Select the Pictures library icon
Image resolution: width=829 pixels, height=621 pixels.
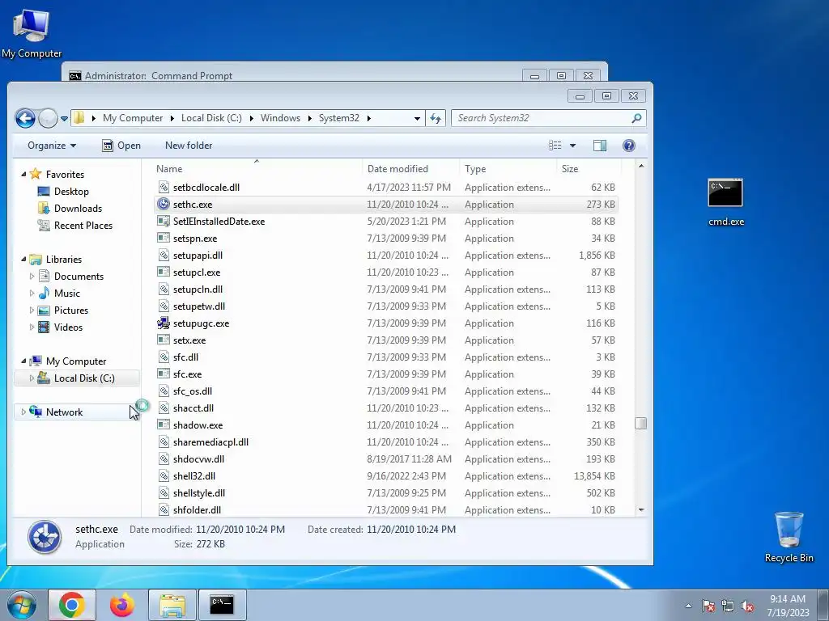point(45,310)
